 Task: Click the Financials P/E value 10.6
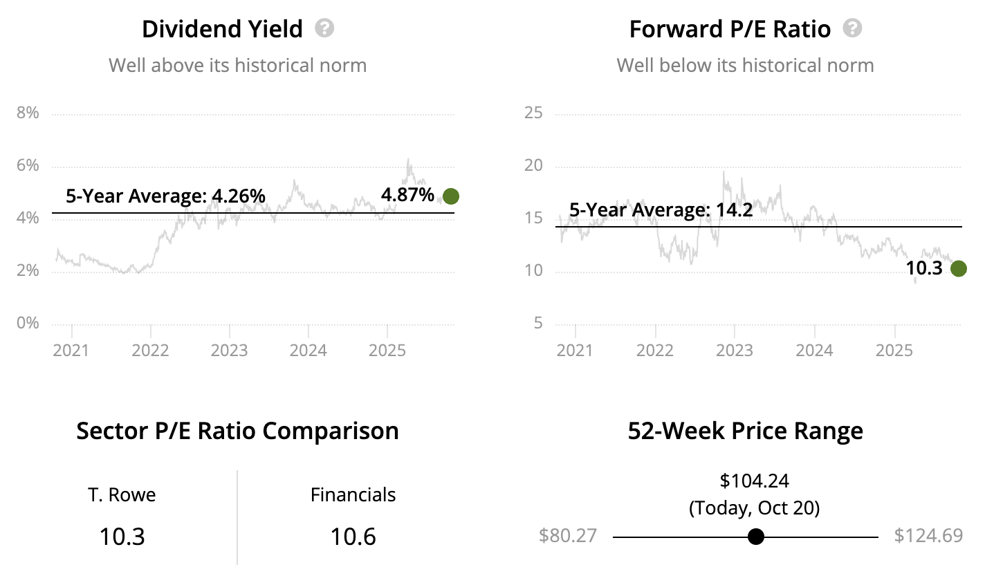[x=353, y=537]
